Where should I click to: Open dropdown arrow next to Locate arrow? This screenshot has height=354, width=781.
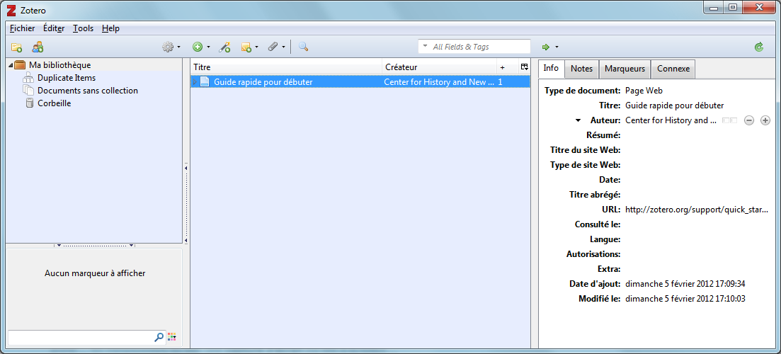coord(557,47)
